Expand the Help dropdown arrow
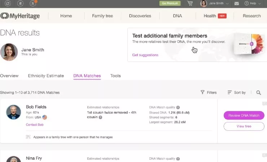 pos(260,4)
